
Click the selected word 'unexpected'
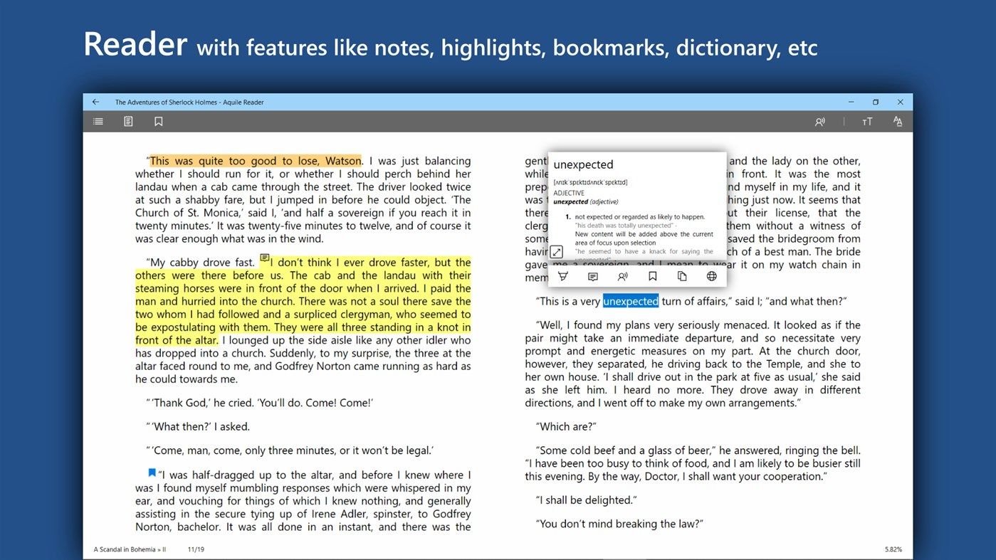coord(631,301)
